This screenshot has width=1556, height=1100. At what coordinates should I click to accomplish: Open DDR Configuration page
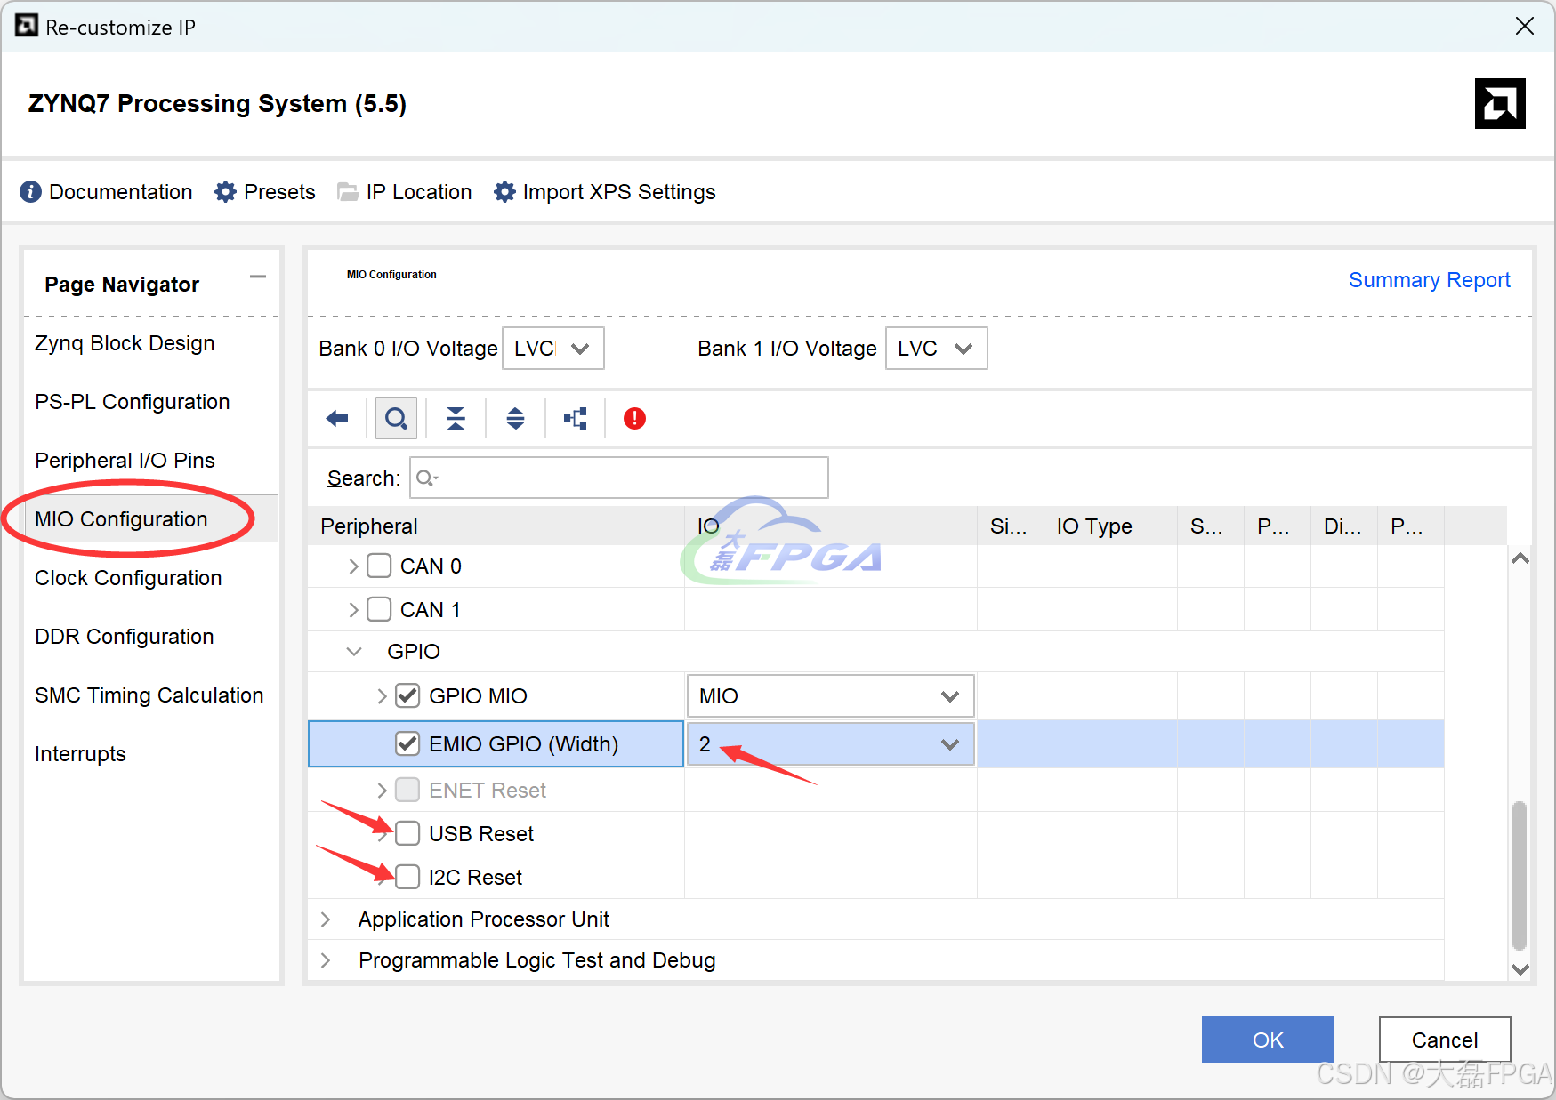(125, 637)
